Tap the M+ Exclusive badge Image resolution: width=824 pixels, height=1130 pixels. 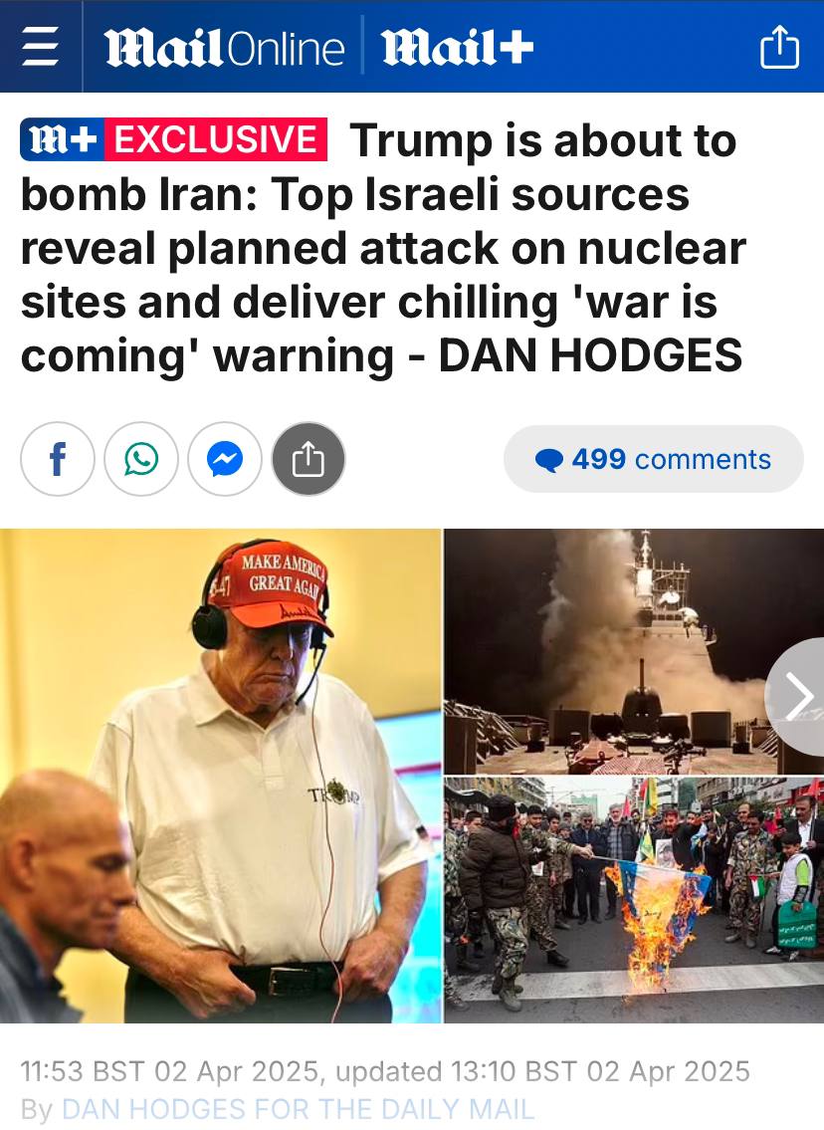pyautogui.click(x=173, y=139)
